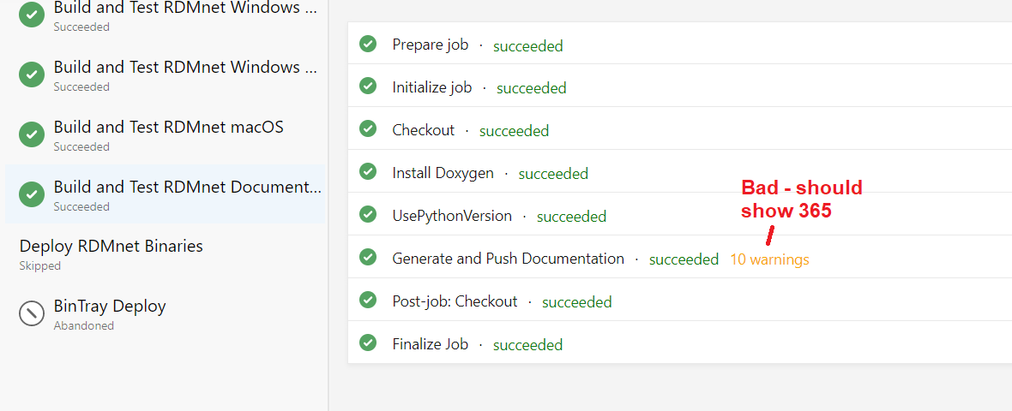Open the Finalize Job step

(430, 344)
